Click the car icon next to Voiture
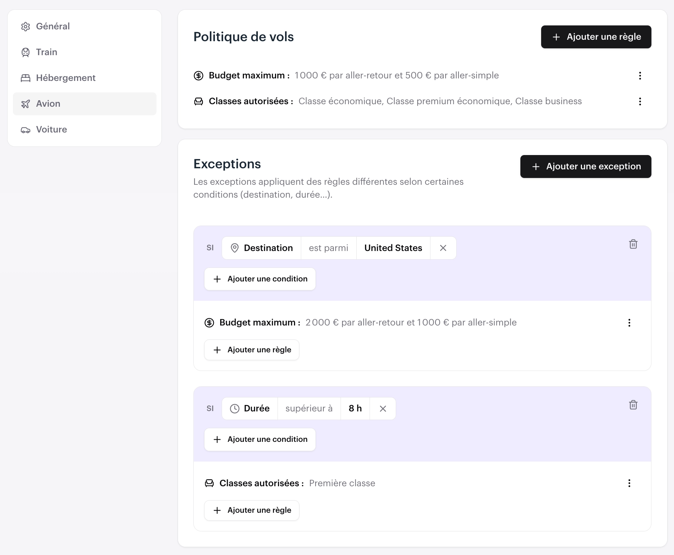Image resolution: width=674 pixels, height=555 pixels. 25,130
